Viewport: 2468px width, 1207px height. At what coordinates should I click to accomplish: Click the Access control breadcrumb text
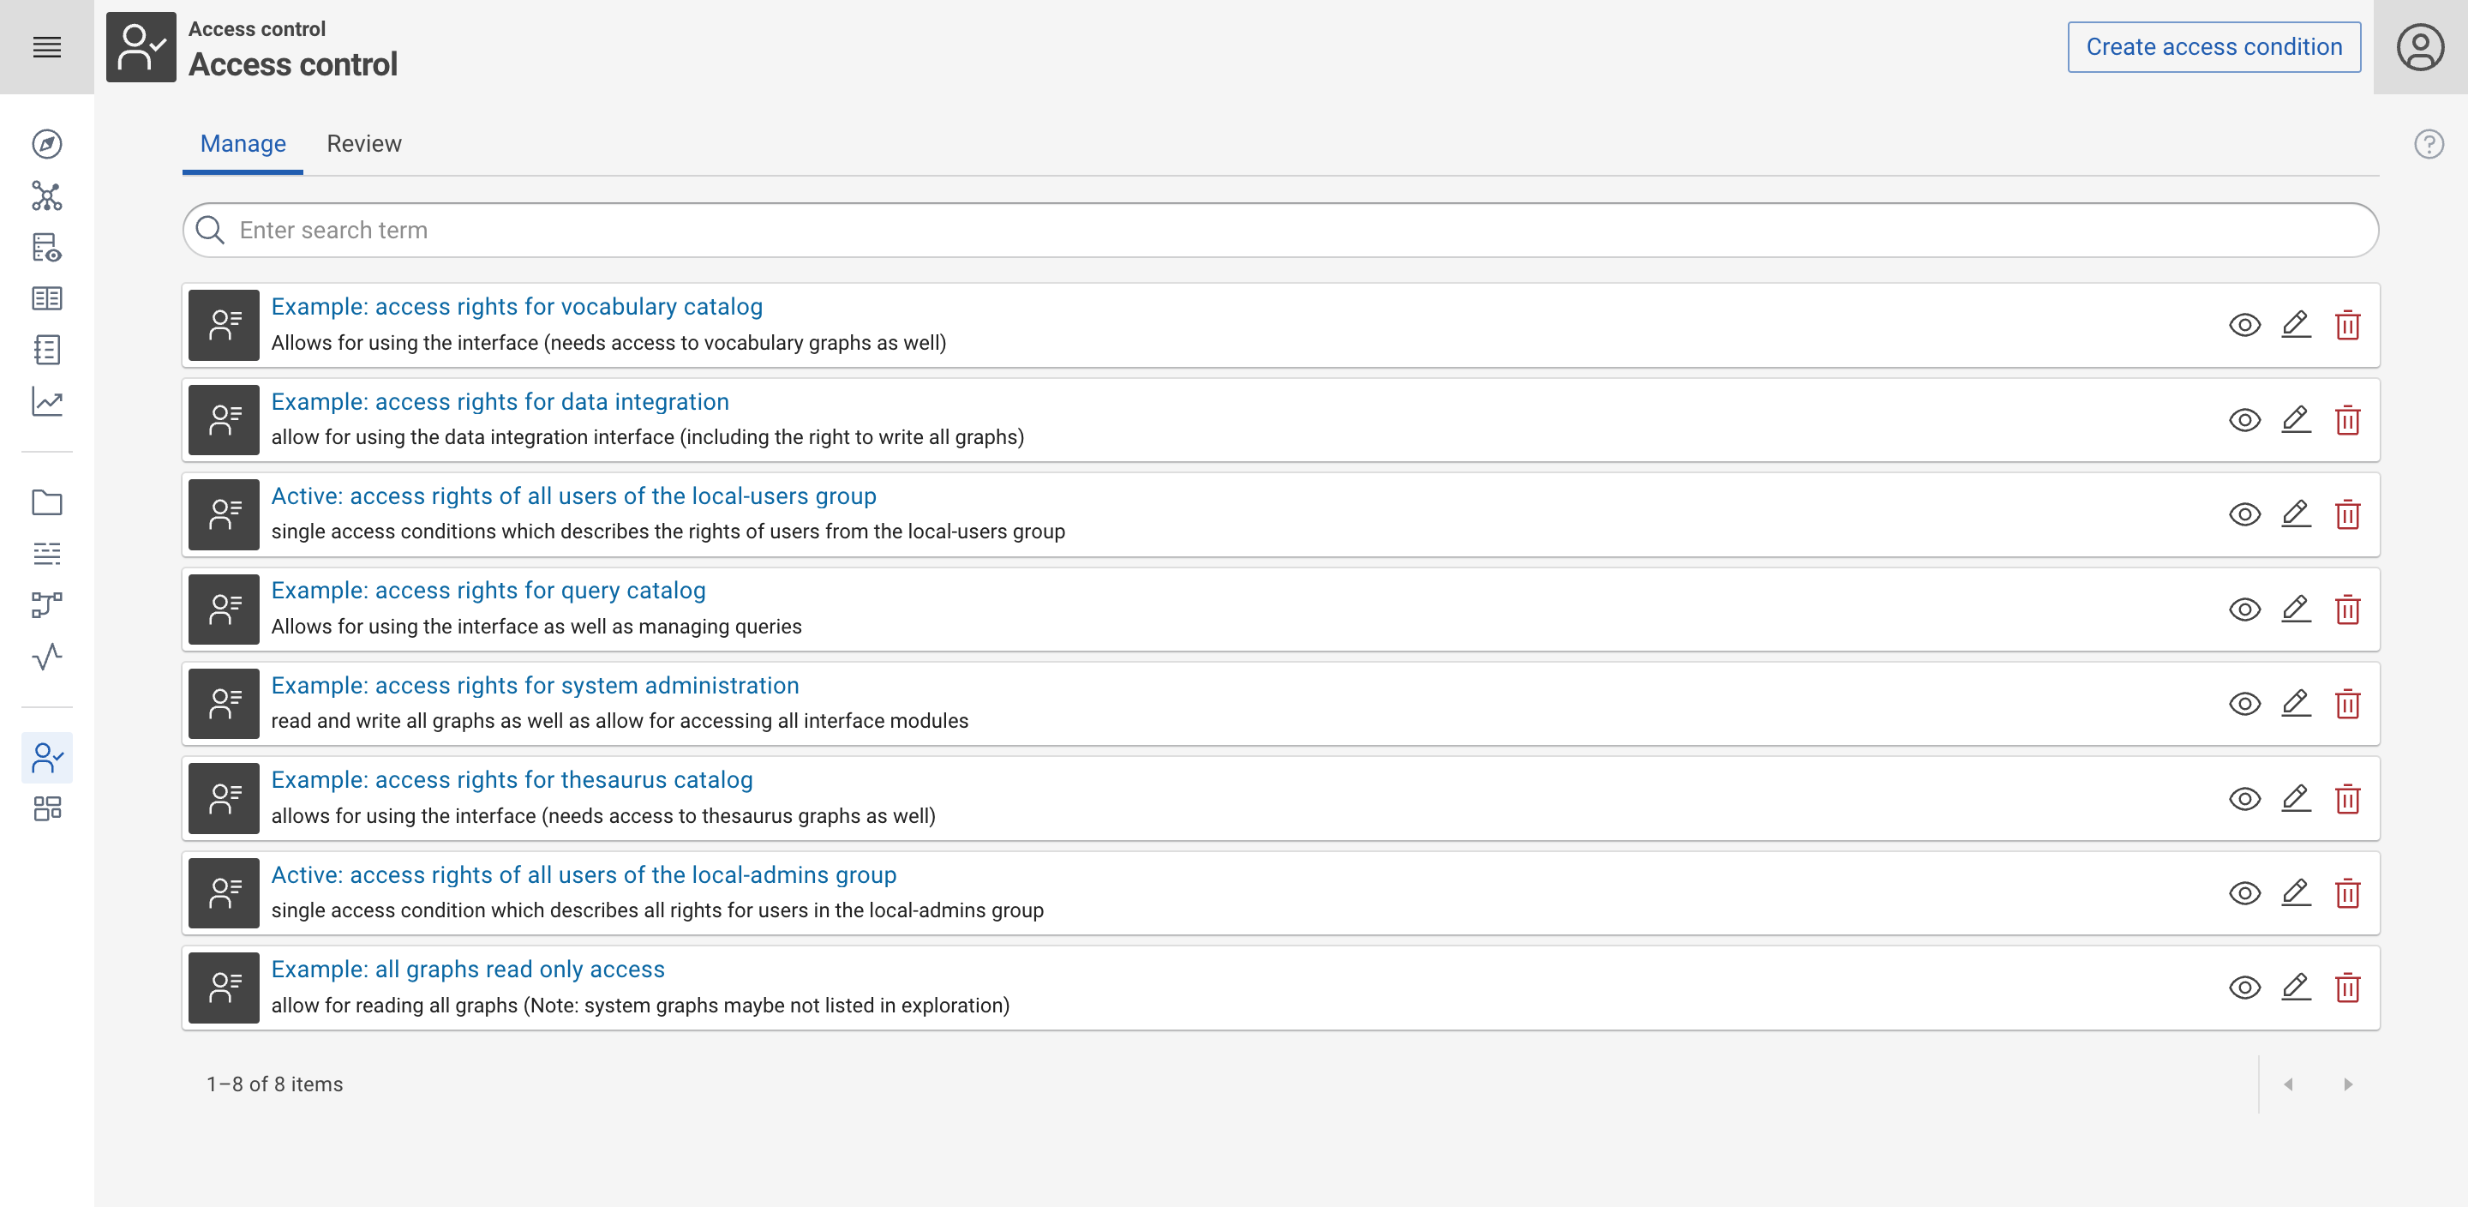click(257, 29)
